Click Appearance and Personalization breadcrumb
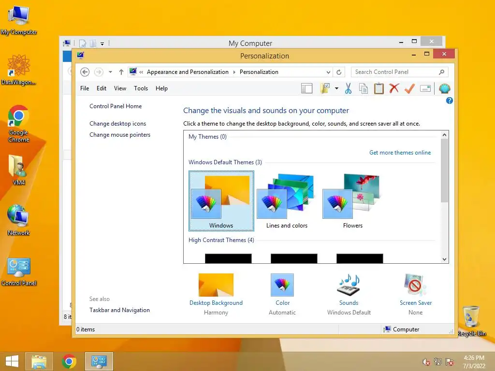The height and width of the screenshot is (371, 495). 188,72
